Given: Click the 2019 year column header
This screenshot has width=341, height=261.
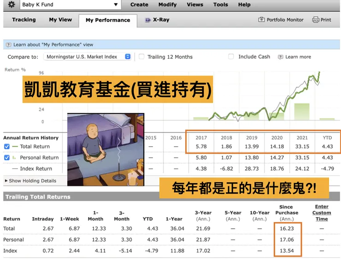Looking at the screenshot, I should coord(252,138).
